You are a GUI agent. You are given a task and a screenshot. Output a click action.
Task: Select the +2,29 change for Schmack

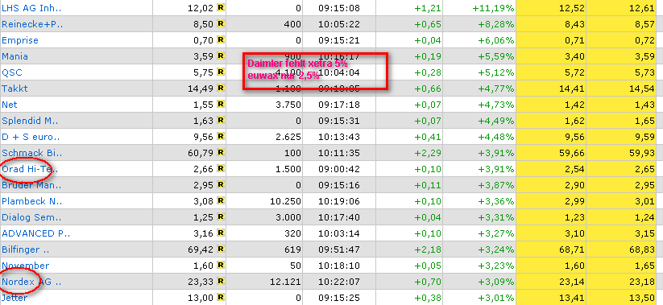[427, 153]
